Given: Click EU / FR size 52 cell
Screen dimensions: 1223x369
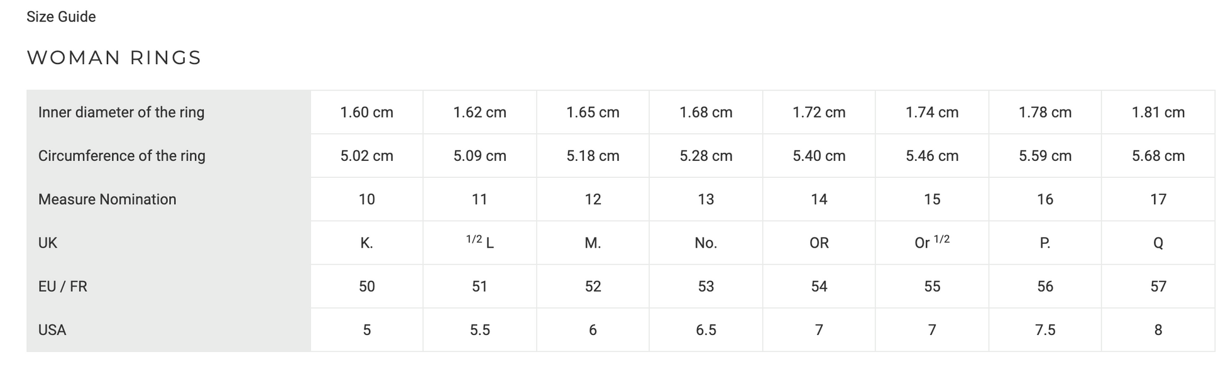Looking at the screenshot, I should click(593, 287).
